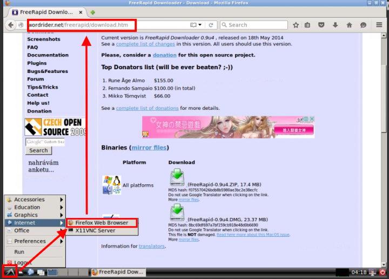Open the mirror files link beside Binaries
Viewport: 389px width, 279px height.
[x=149, y=148]
